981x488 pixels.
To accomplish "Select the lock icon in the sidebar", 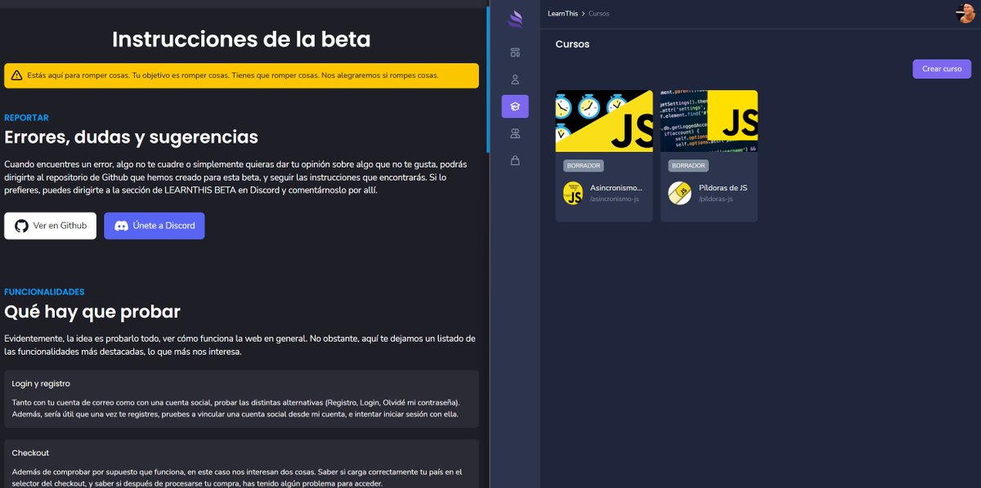I will (x=515, y=160).
